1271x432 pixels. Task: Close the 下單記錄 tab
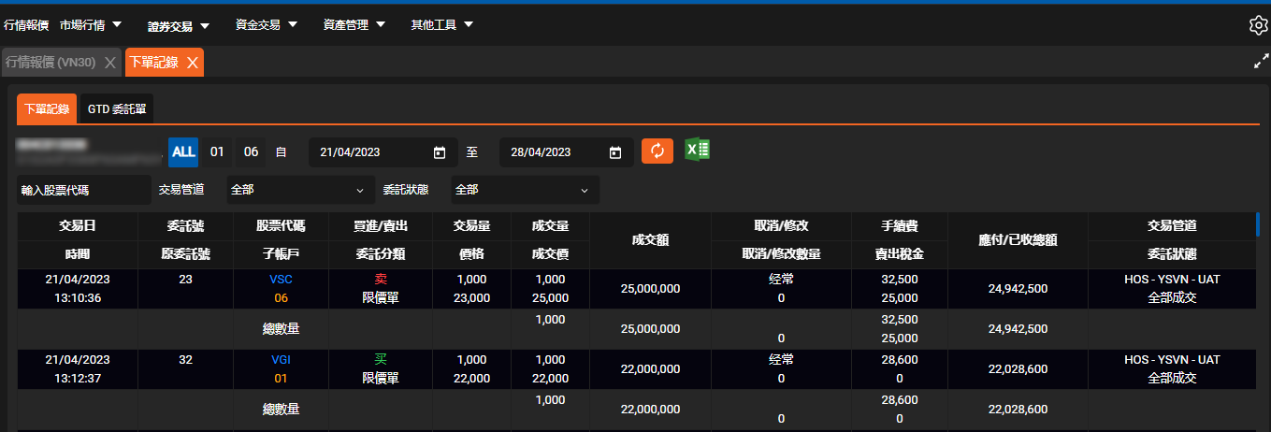192,63
